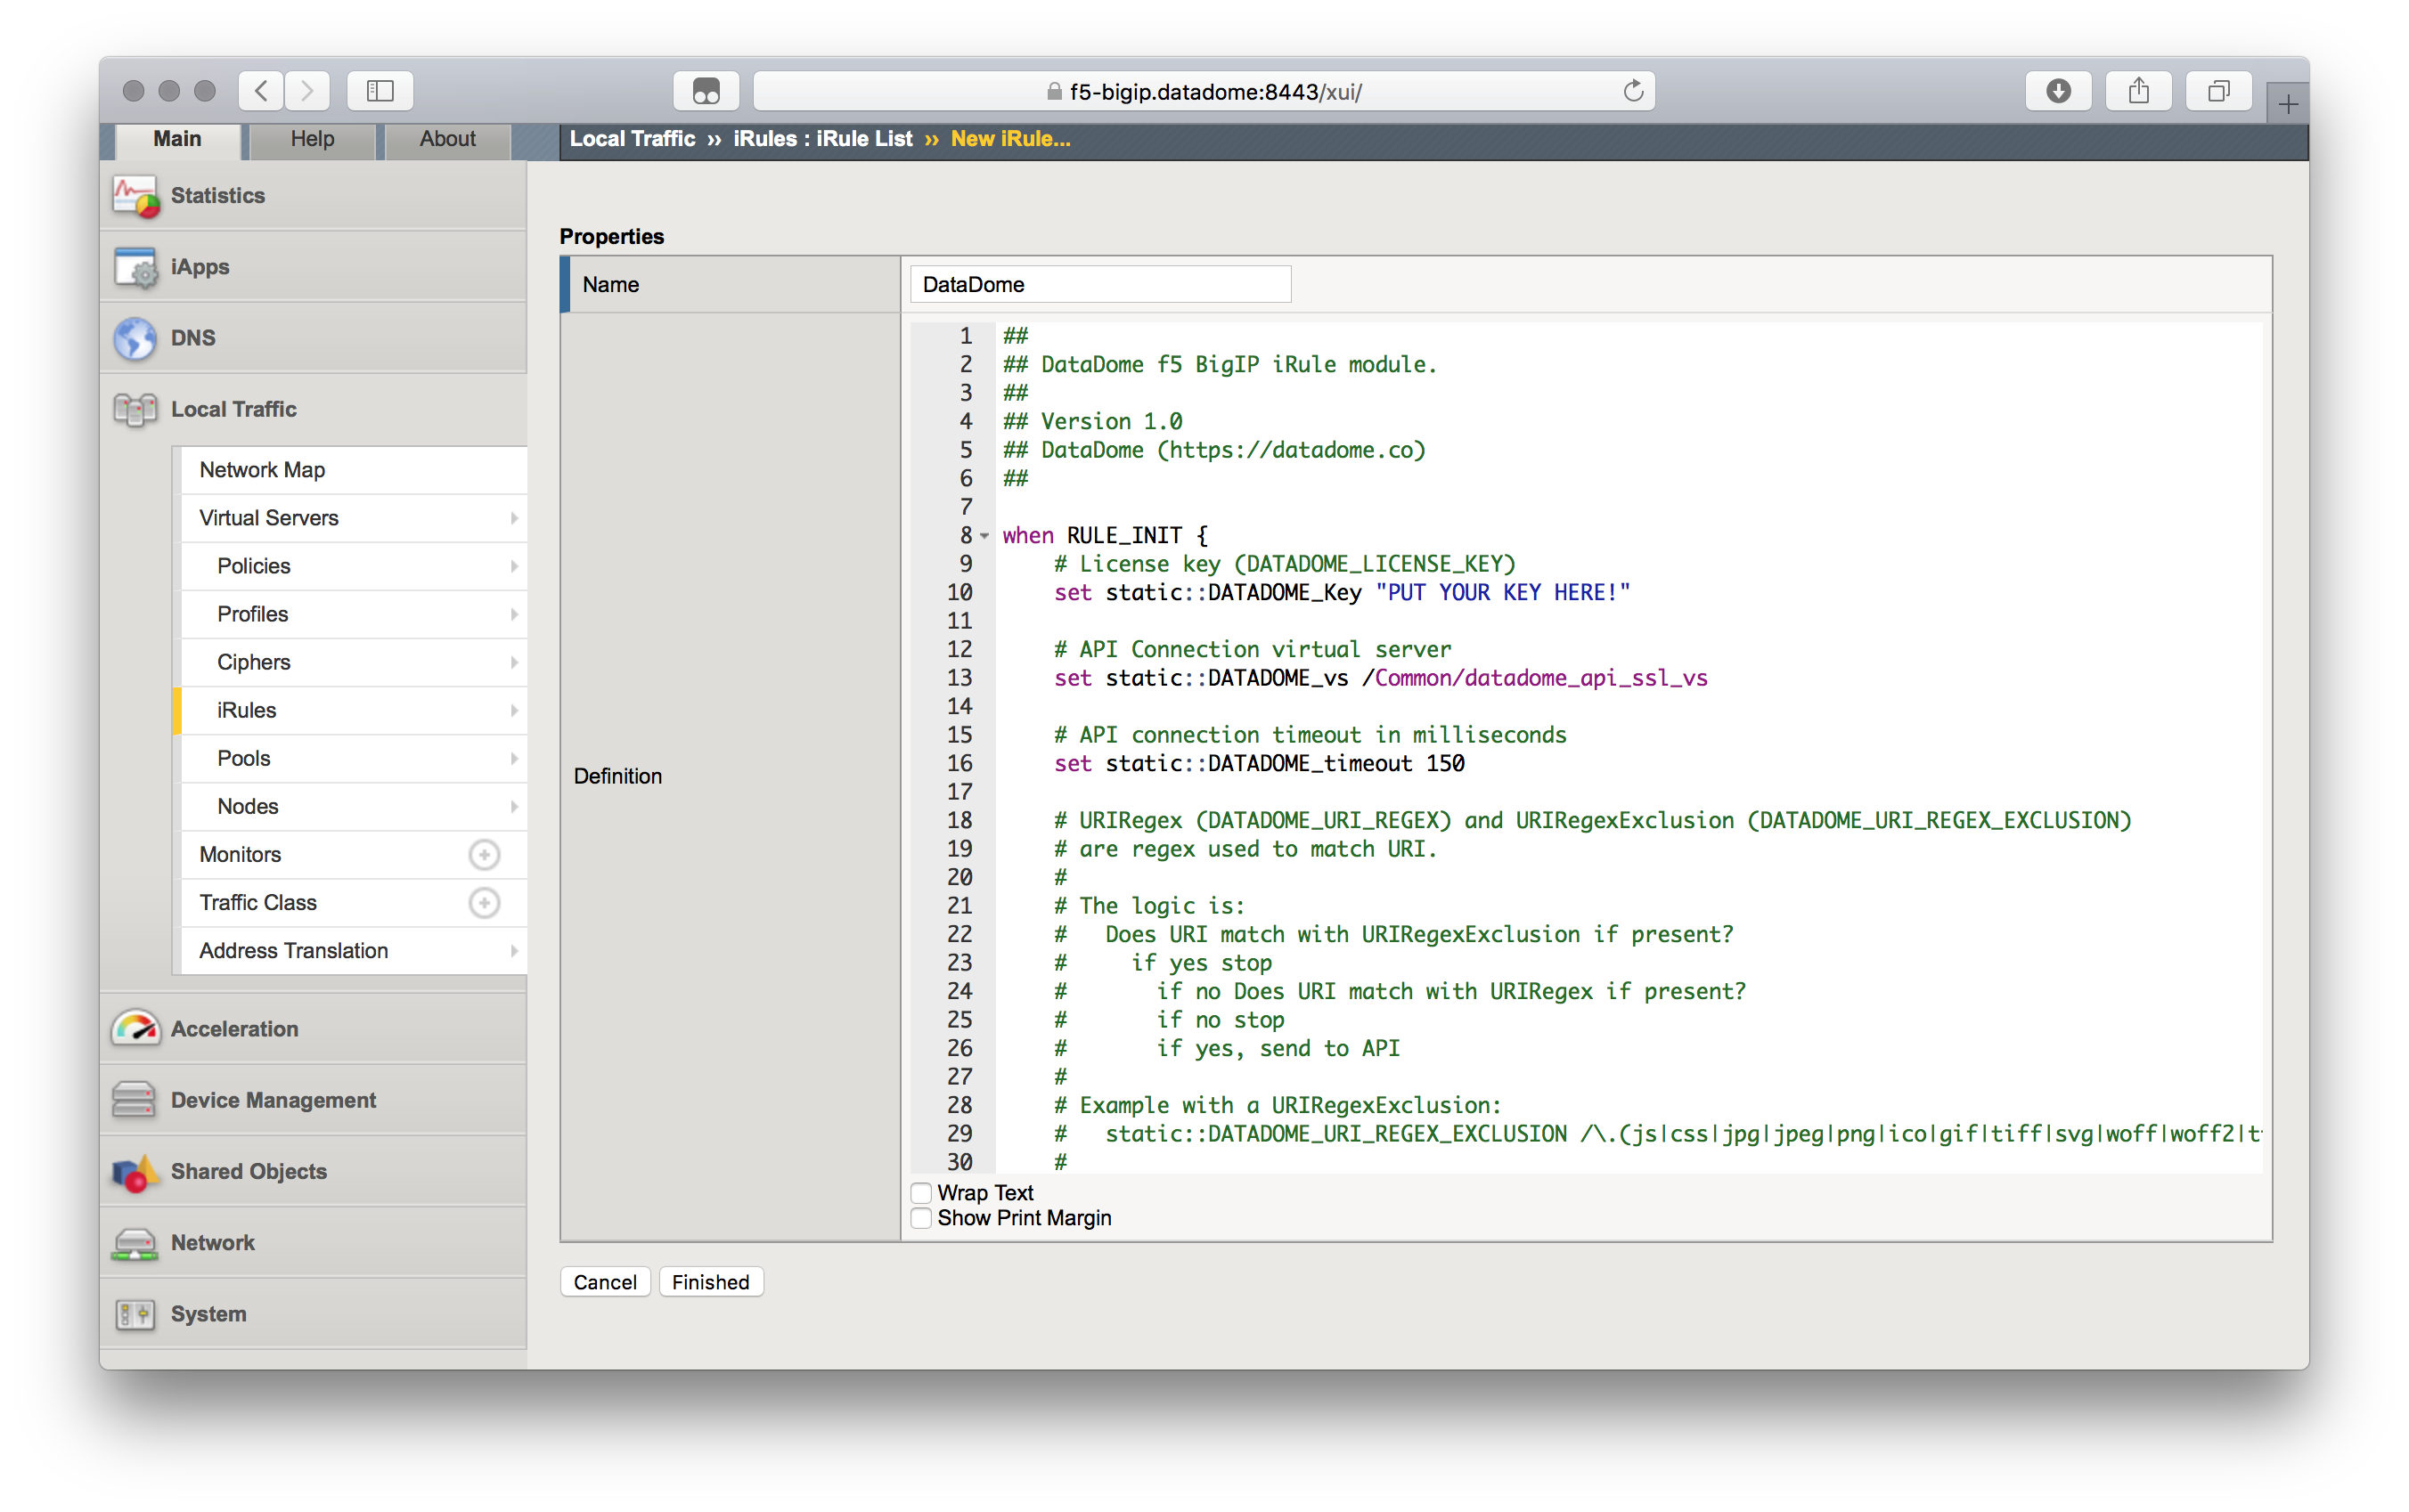Expand Nodes submenu arrow

tap(514, 806)
